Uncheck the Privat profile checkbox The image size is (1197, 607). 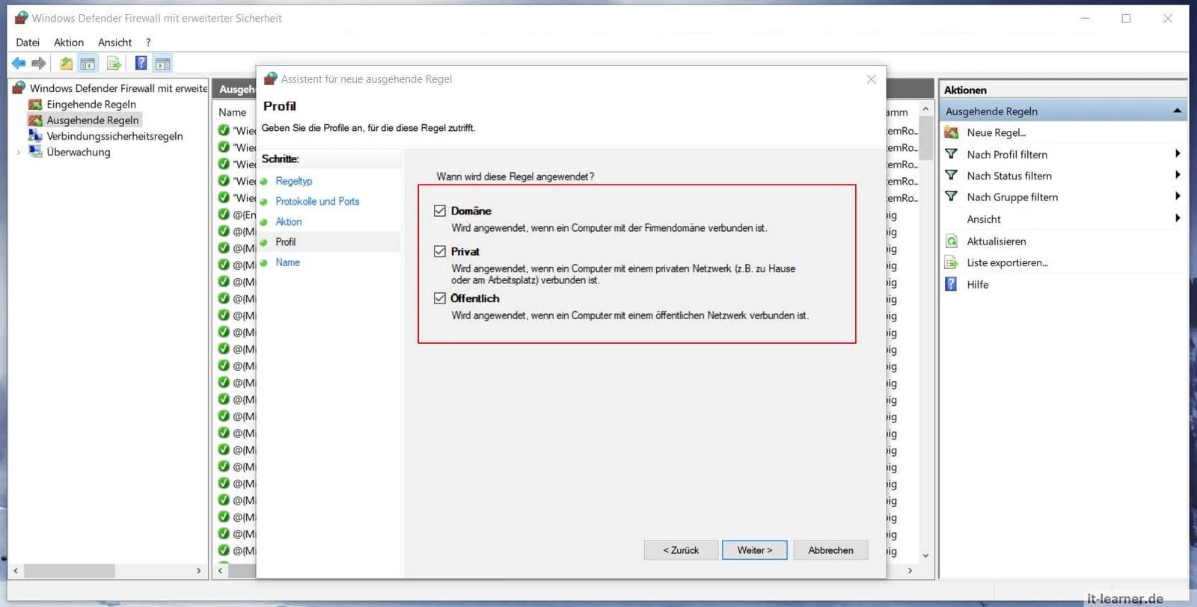tap(440, 251)
